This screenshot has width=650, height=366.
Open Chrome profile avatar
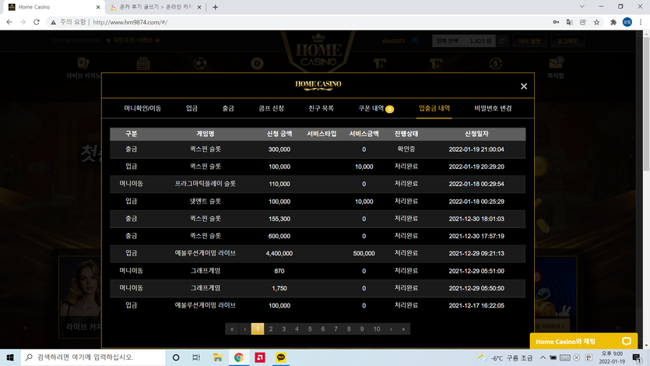627,22
